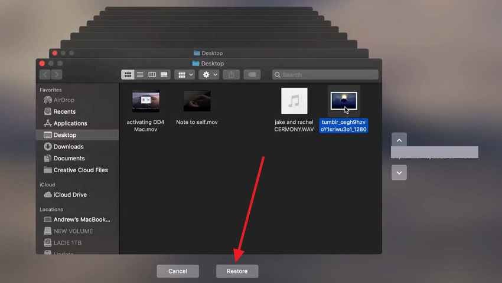The image size is (502, 283).
Task: Open the group-by arrangement dropdown
Action: point(184,74)
